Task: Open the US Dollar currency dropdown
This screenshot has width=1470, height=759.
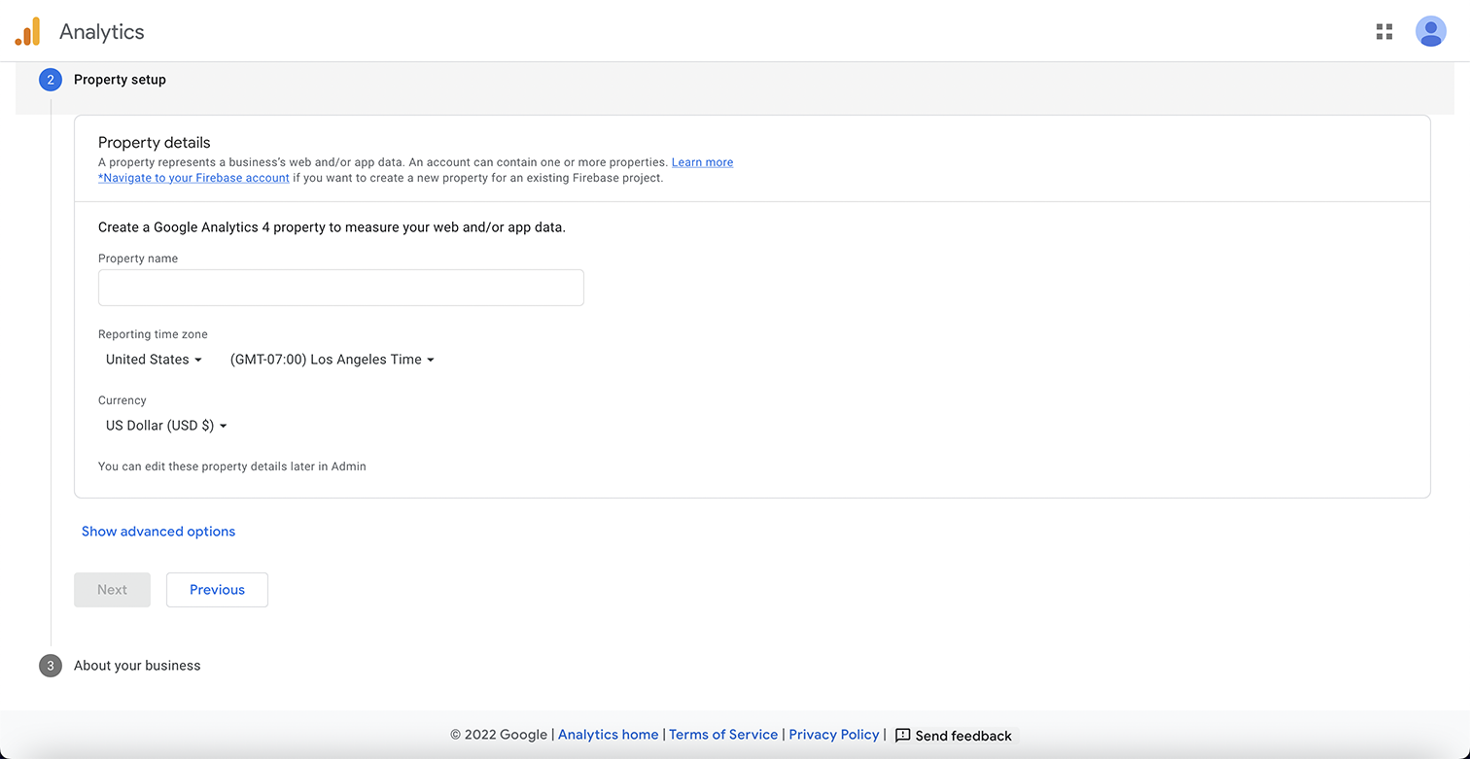Action: point(166,426)
